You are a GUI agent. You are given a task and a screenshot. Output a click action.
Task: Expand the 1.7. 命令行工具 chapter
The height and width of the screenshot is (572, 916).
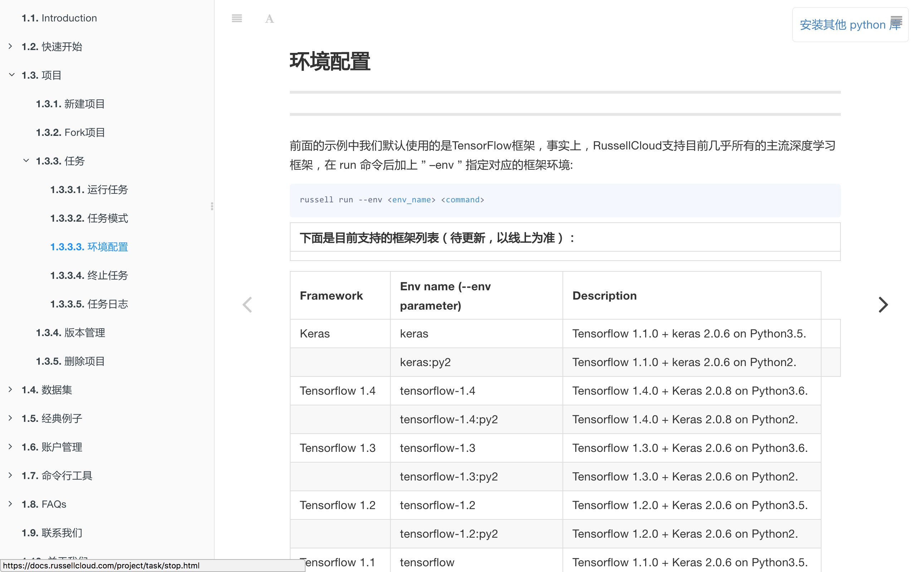[x=11, y=475]
